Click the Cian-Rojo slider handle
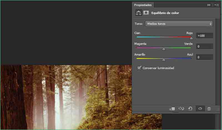222x130 pixels. pyautogui.click(x=191, y=38)
